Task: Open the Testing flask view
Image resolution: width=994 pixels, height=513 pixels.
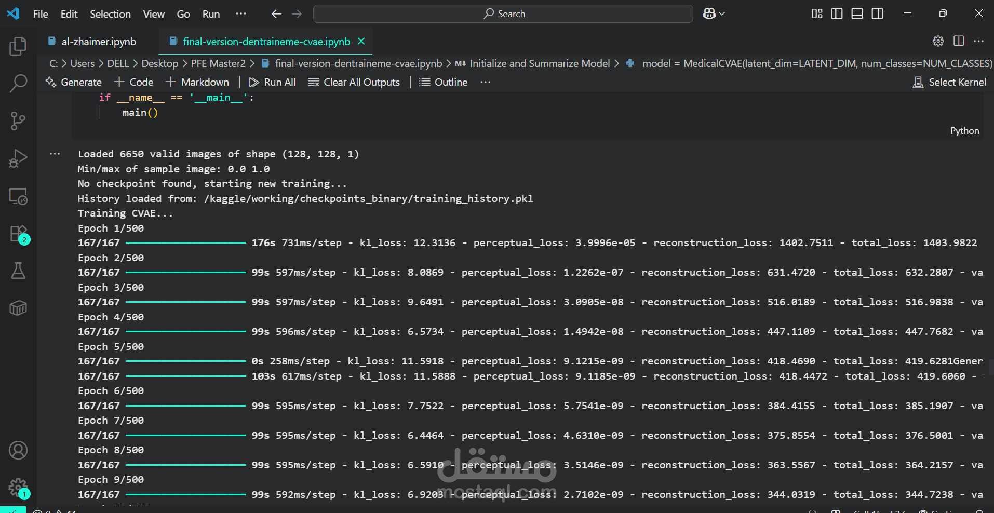Action: tap(18, 271)
